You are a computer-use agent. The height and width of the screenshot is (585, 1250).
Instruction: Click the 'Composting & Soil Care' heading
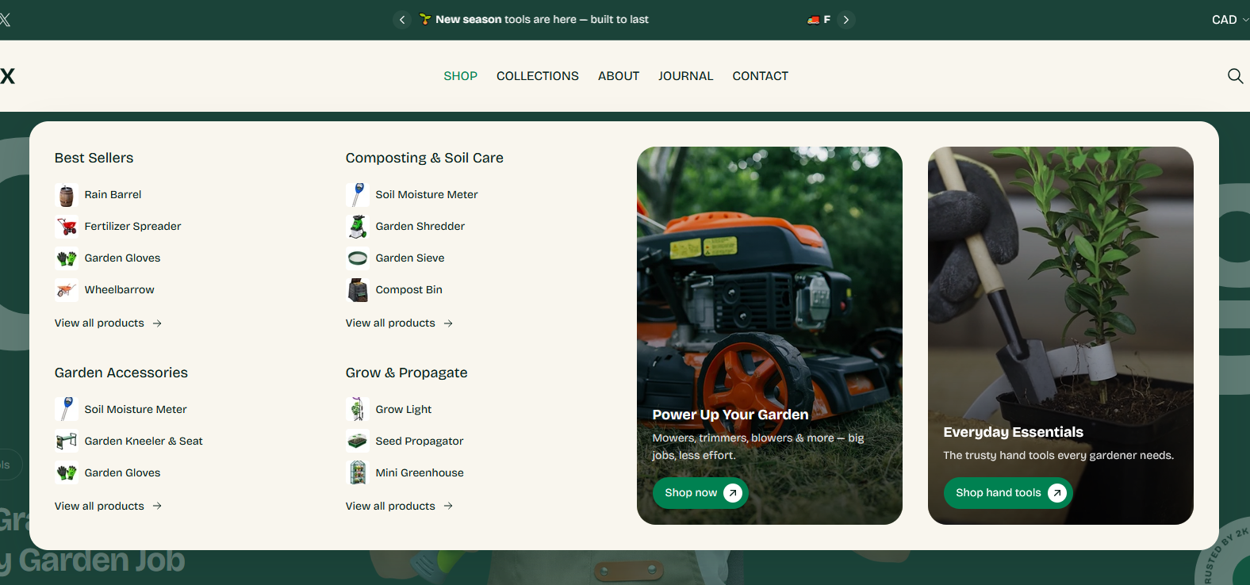coord(424,158)
